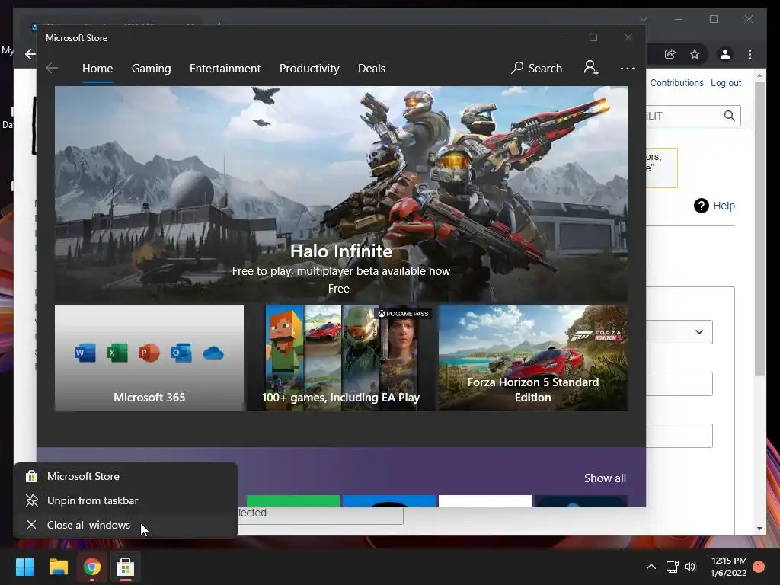The image size is (780, 585).
Task: Switch to Chrome on the taskbar
Action: coord(92,567)
